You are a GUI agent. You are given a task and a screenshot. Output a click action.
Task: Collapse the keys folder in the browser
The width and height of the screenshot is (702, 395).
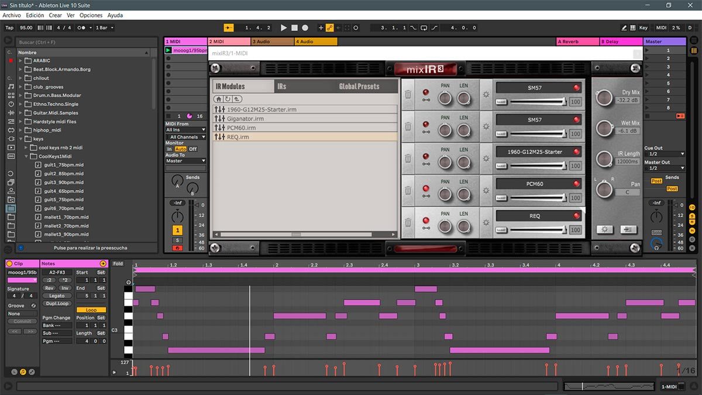click(20, 139)
